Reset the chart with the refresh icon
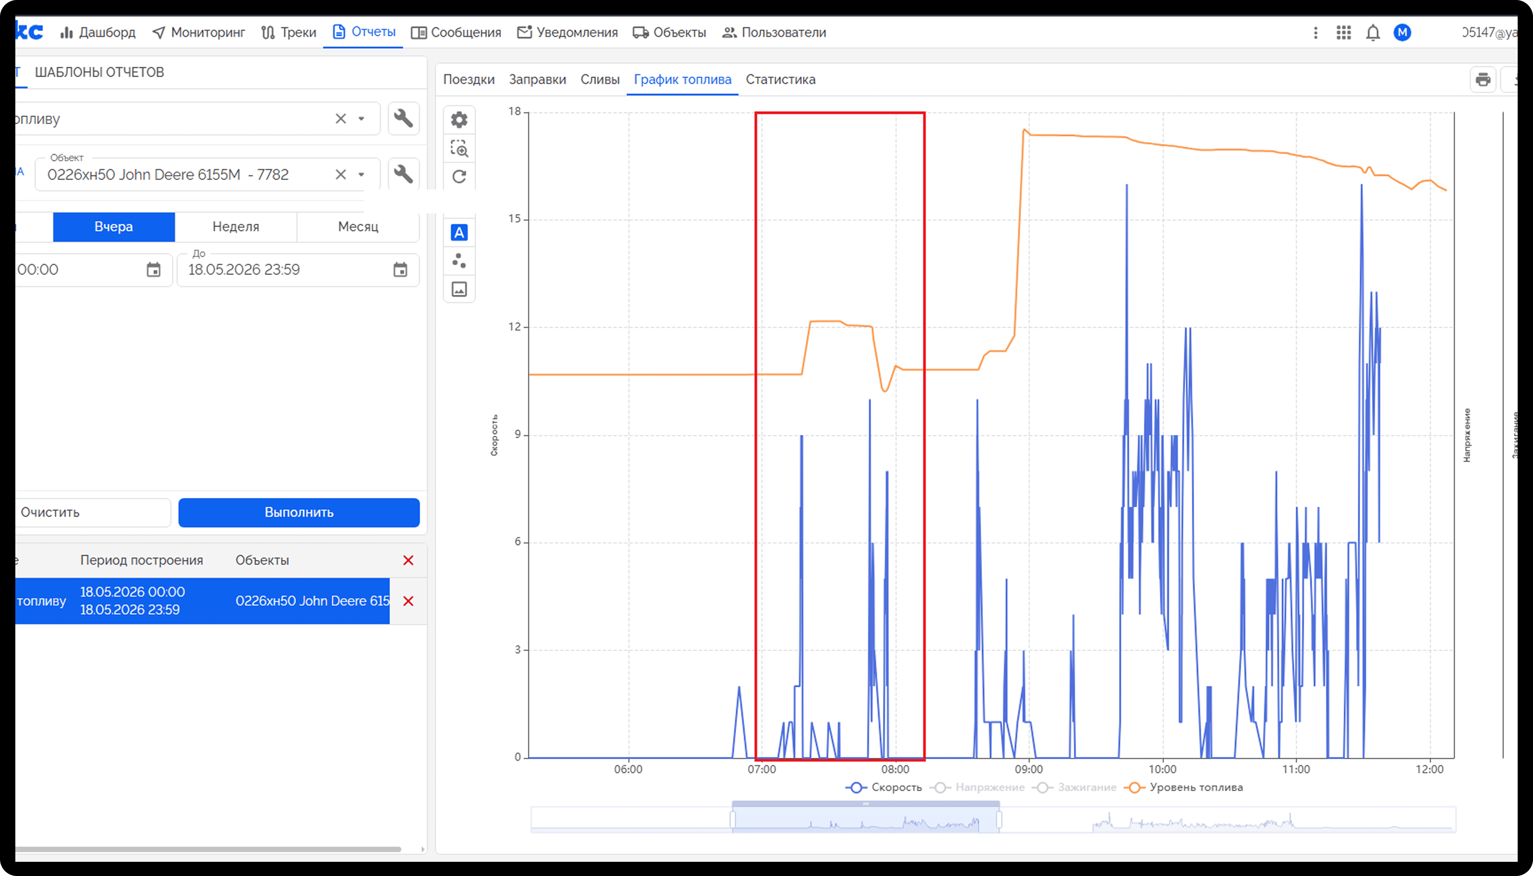This screenshot has width=1533, height=876. (459, 176)
